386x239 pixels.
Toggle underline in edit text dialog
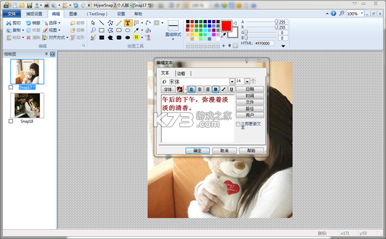tap(232, 89)
